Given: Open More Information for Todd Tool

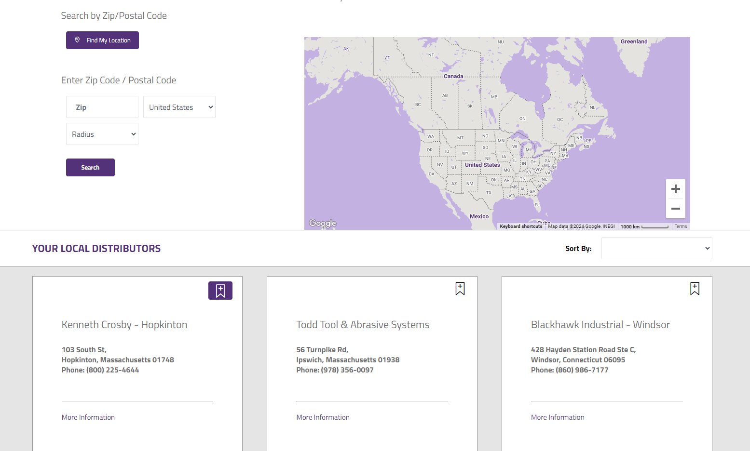Looking at the screenshot, I should 323,417.
